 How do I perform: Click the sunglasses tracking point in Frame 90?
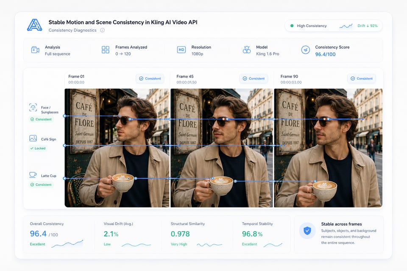pos(328,119)
